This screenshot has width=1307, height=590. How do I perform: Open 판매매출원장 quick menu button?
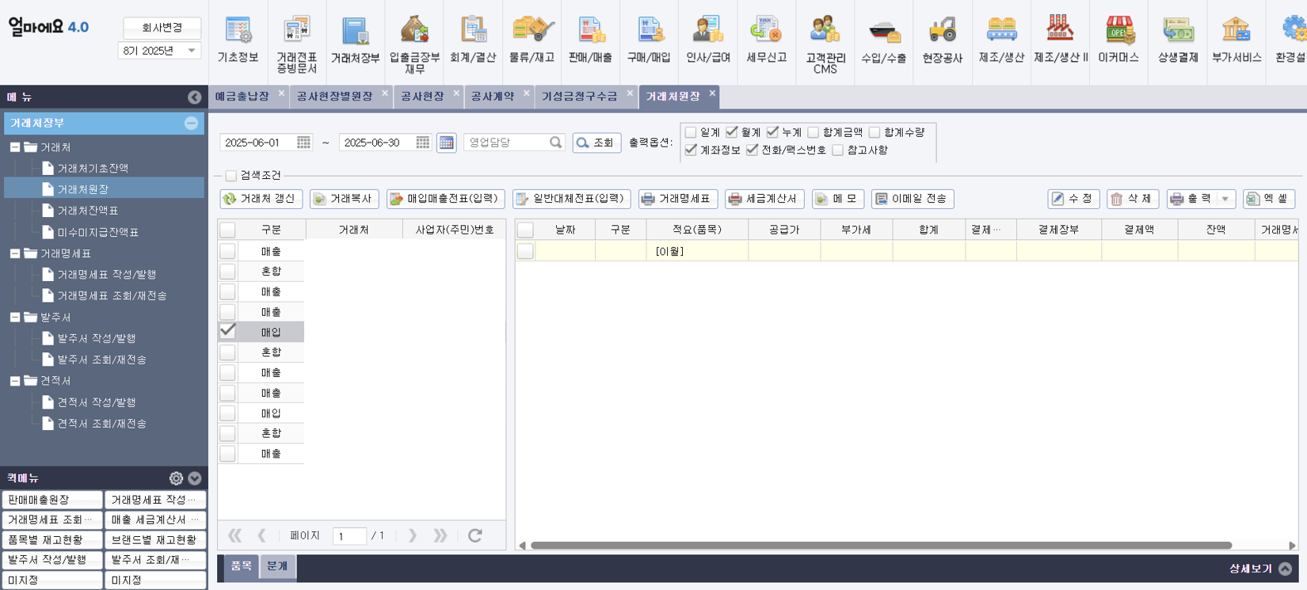[52, 500]
